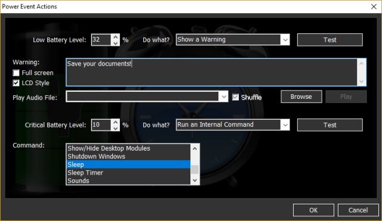Close the Power Event Actions window
This screenshot has height=221, width=382.
pos(374,7)
